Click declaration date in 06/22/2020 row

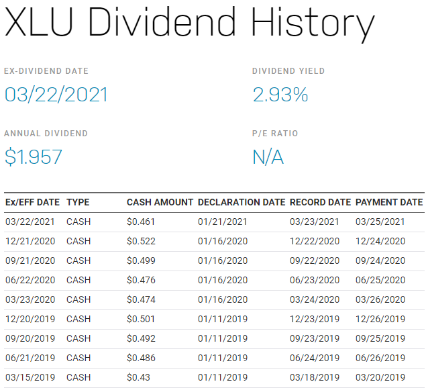223,280
